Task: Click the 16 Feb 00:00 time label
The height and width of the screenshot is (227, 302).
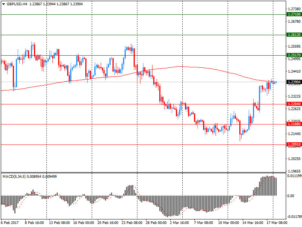Action: (x=84, y=223)
